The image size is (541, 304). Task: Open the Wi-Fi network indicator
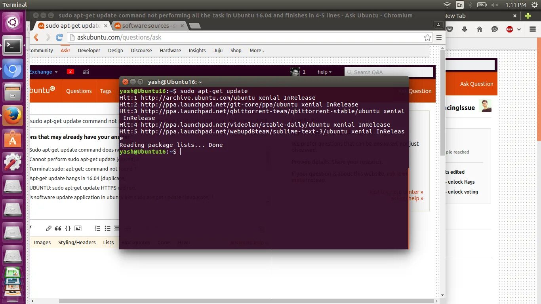tap(447, 5)
